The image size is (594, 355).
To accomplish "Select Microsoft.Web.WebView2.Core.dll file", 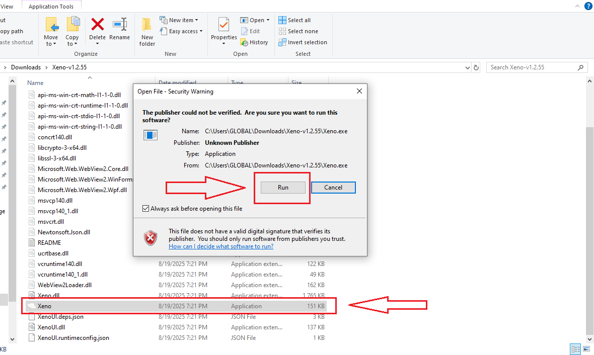I will point(83,169).
